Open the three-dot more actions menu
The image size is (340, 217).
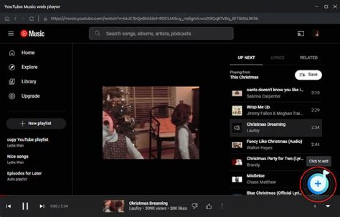[222, 206]
